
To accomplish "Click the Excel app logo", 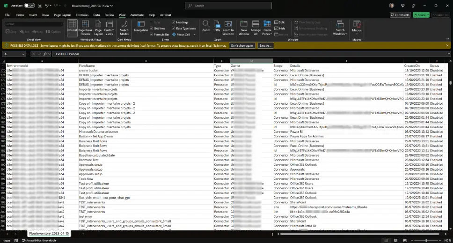I will (x=6, y=6).
